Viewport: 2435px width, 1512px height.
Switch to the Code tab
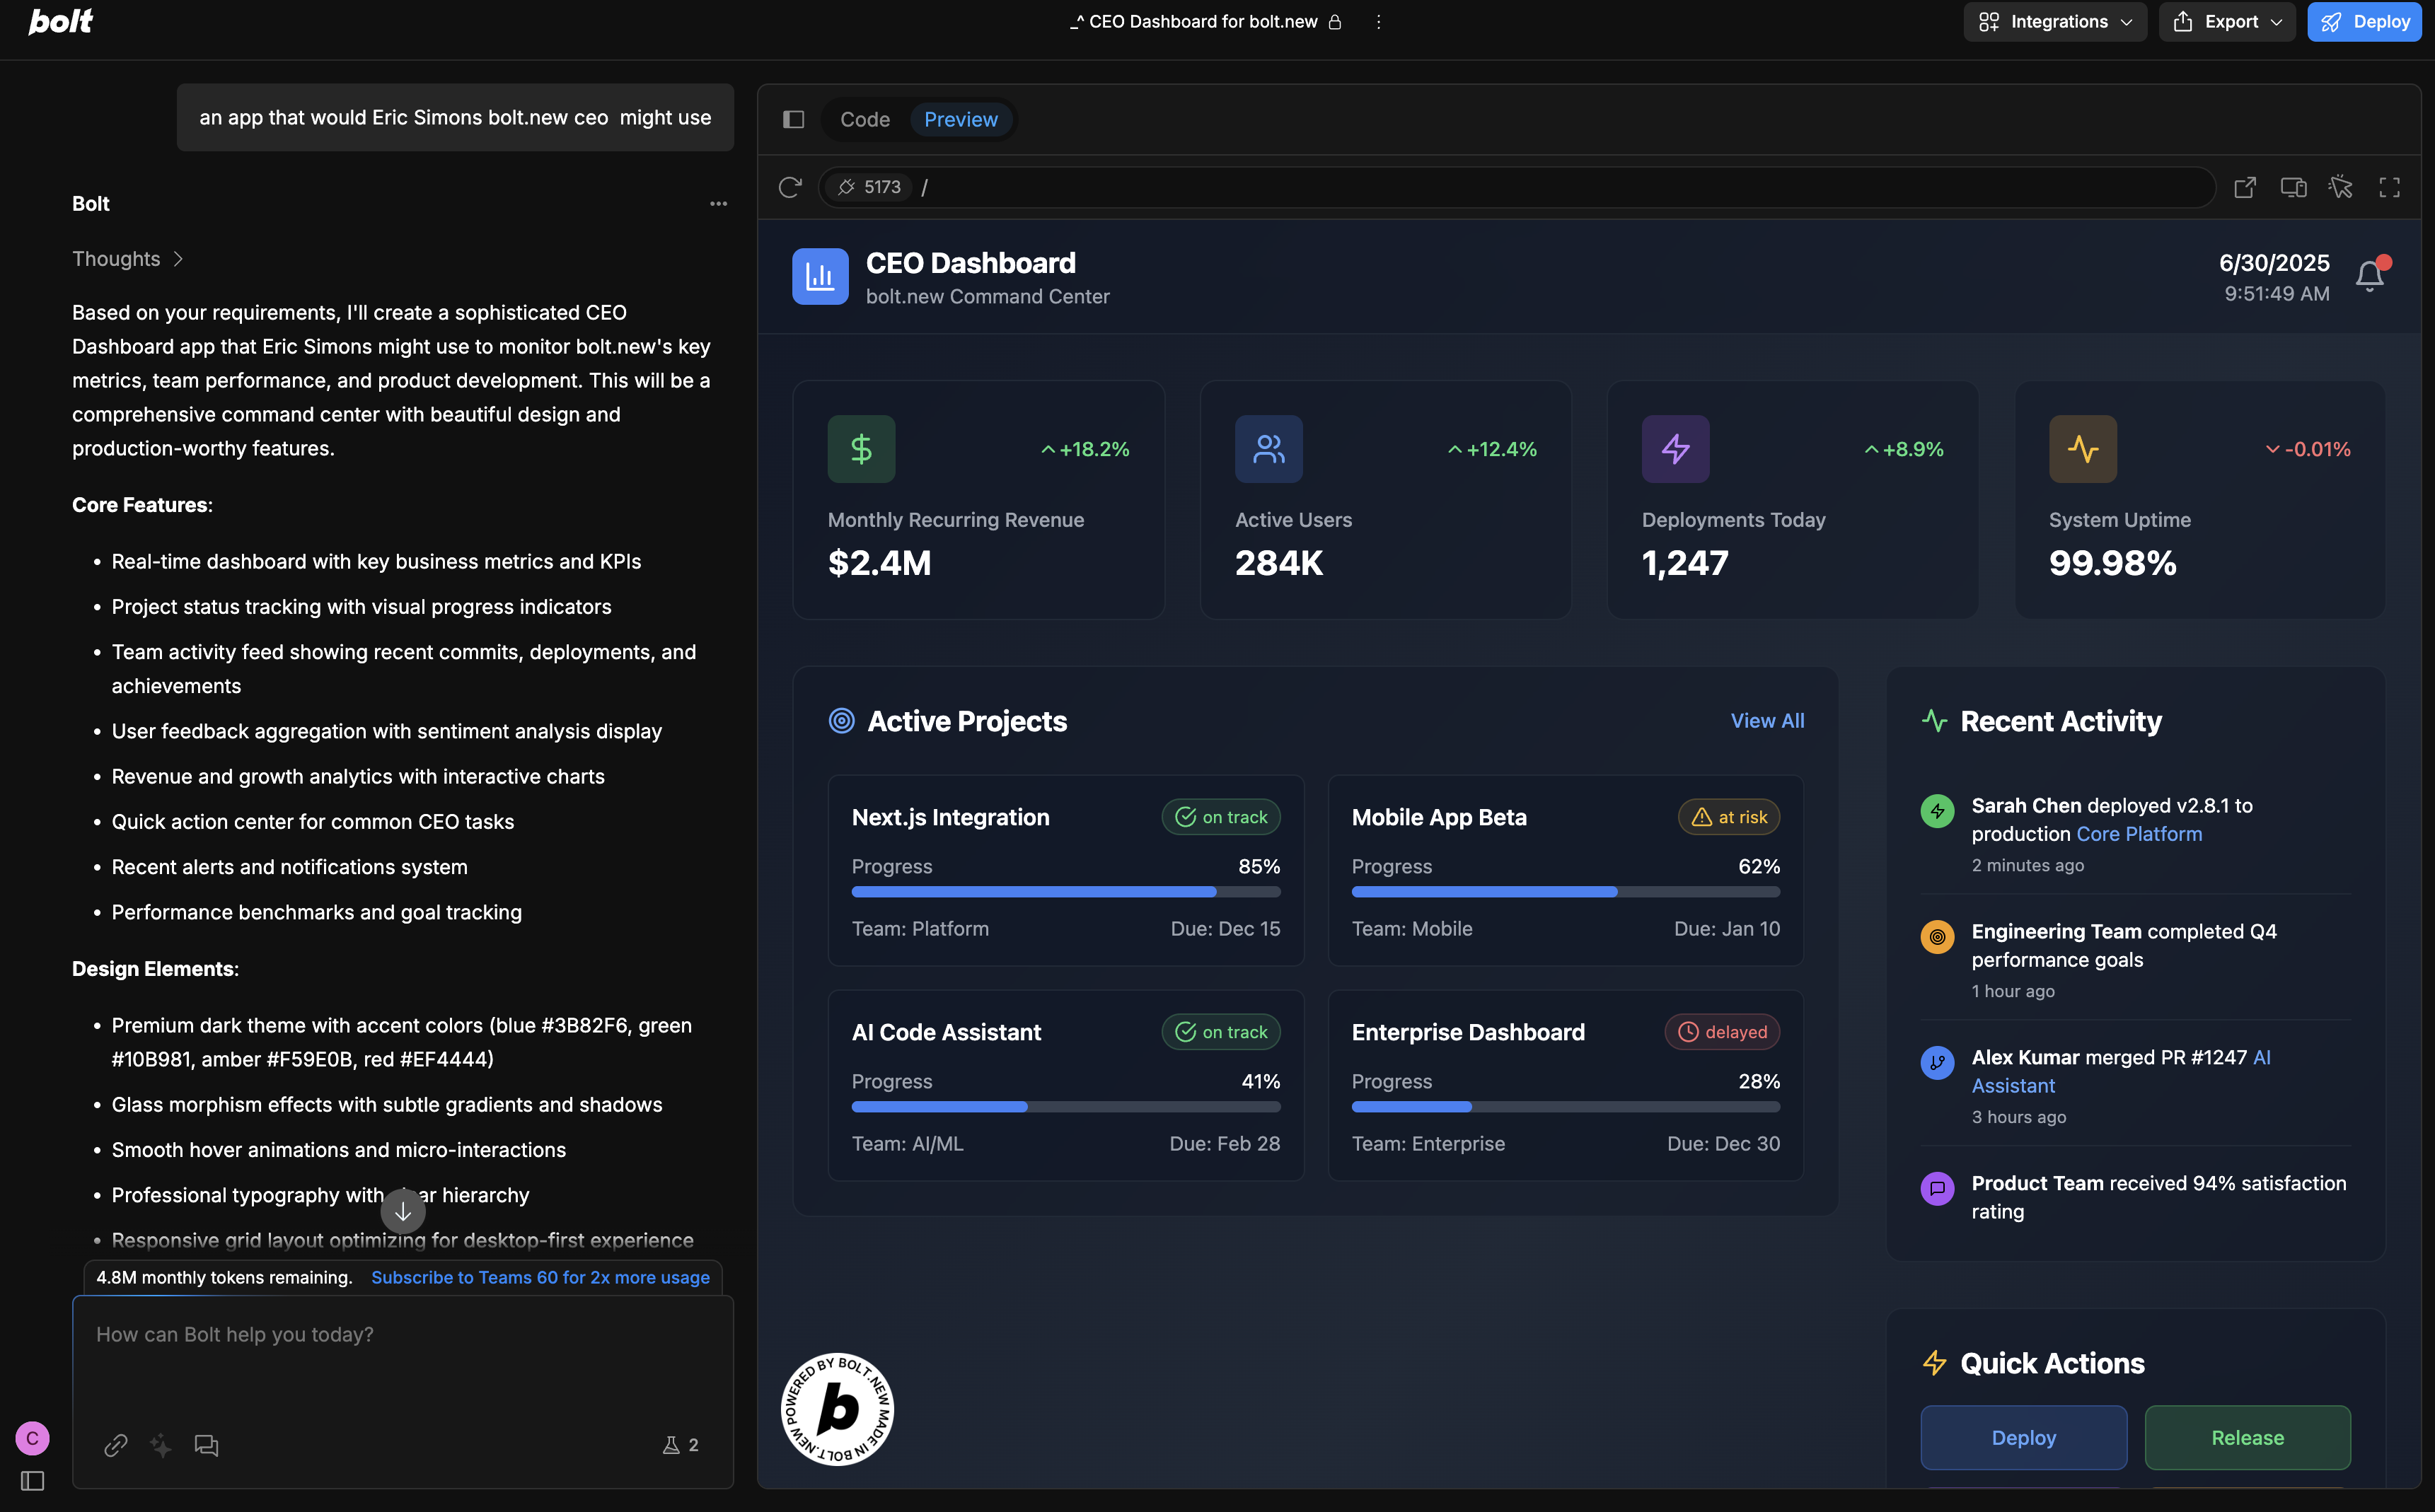(864, 120)
